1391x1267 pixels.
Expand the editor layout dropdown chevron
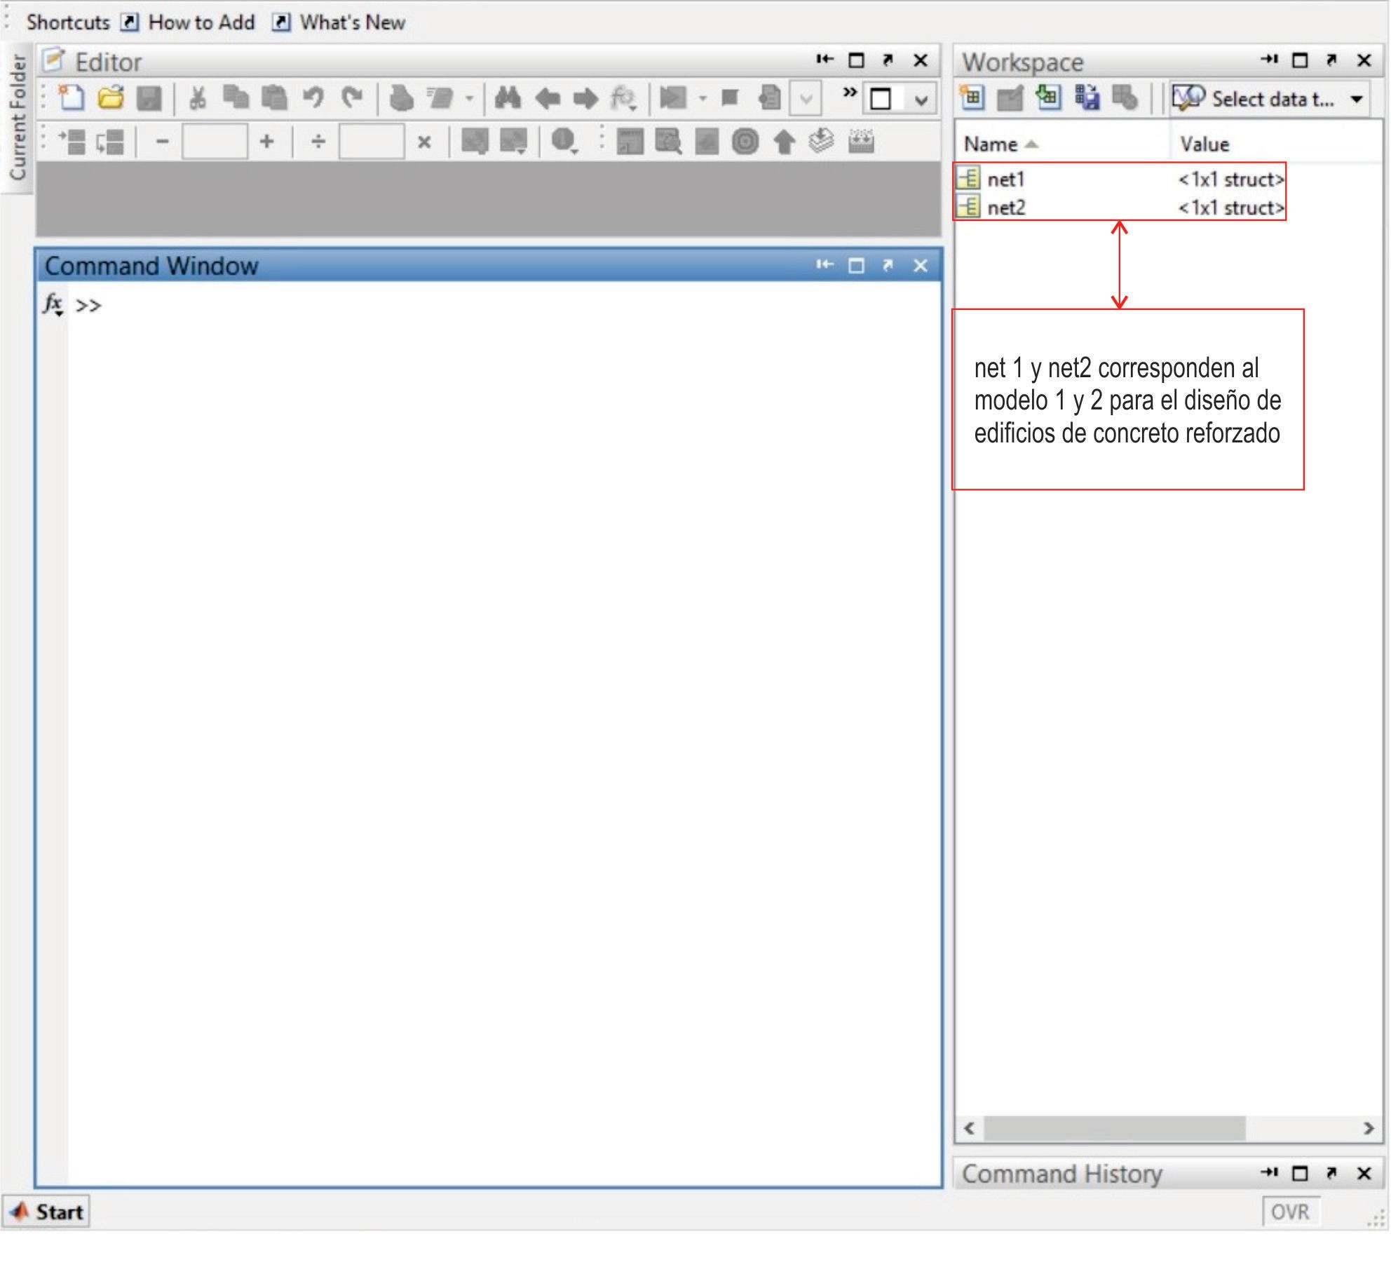tap(921, 100)
